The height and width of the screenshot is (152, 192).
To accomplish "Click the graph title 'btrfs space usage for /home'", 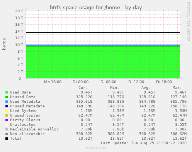I will (85, 7).
